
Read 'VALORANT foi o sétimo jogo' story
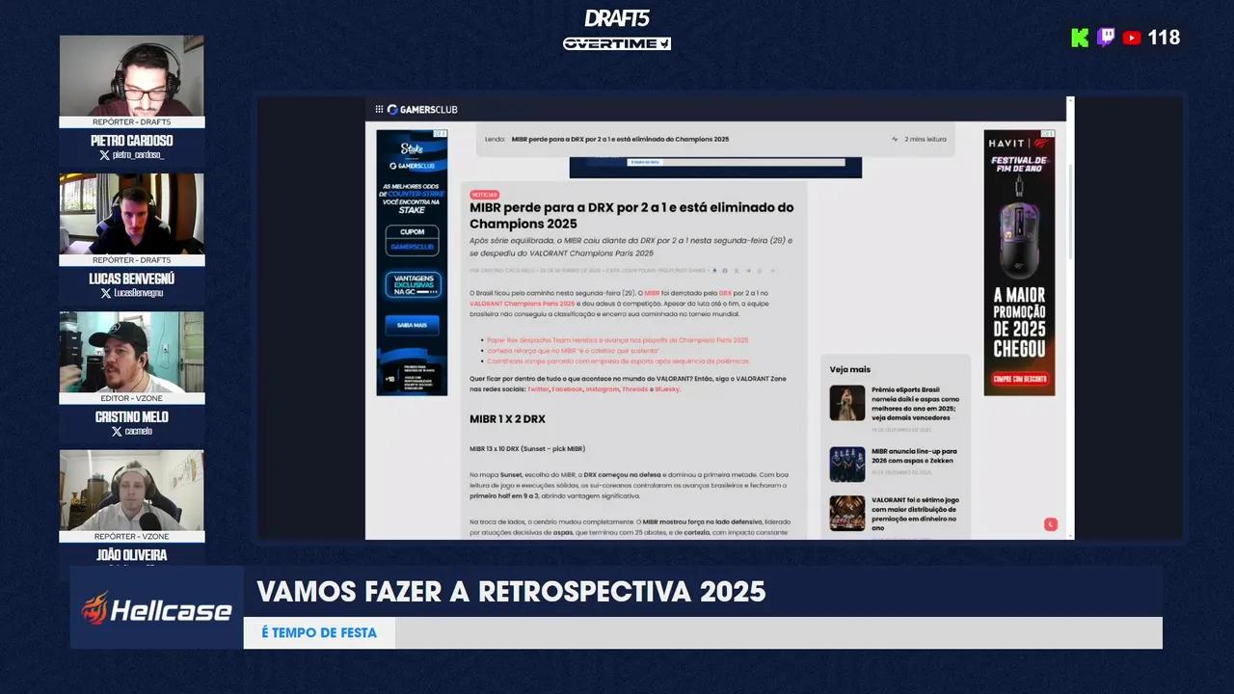coord(915,514)
